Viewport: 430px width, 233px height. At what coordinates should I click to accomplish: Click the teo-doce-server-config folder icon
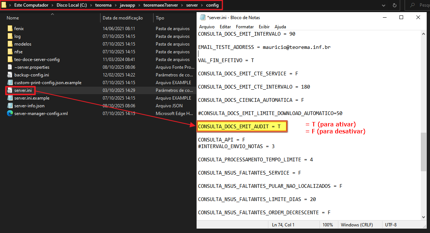coord(10,60)
